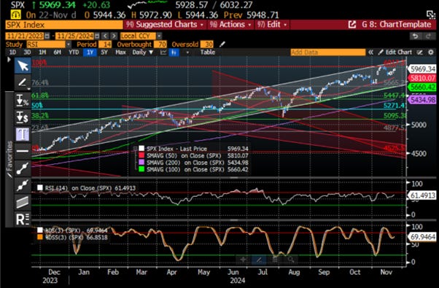
Task: Select the parallel channel tool
Action: 23,202
